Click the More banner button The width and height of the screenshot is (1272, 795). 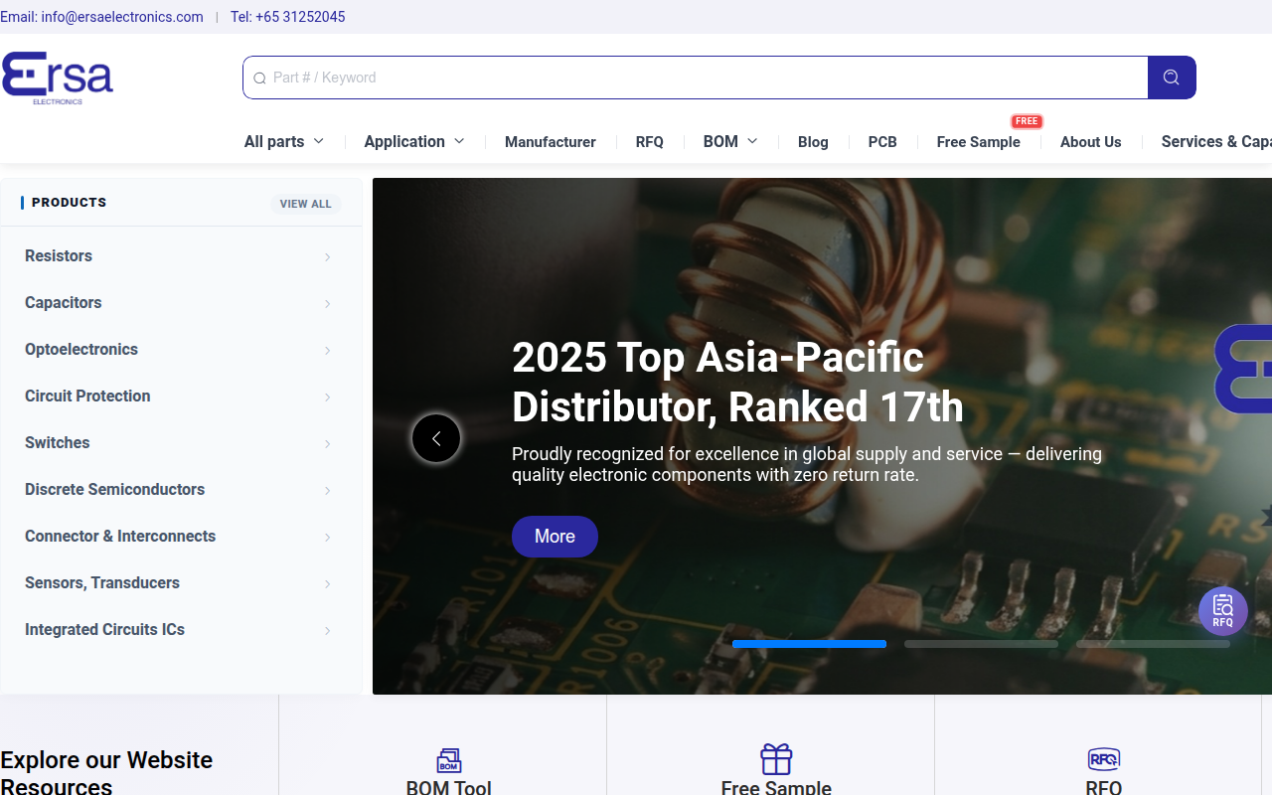click(555, 537)
